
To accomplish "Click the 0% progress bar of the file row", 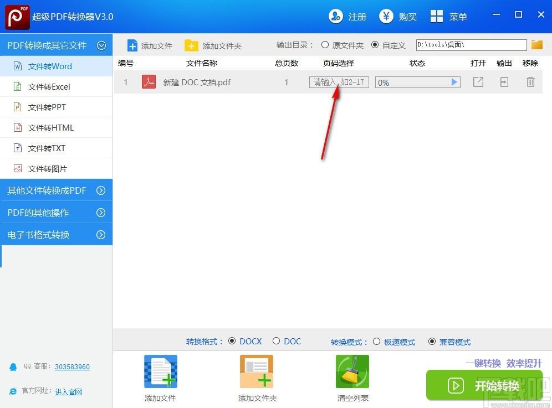I will click(417, 82).
